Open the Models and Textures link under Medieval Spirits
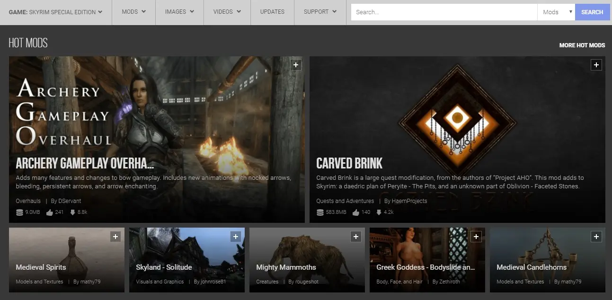The image size is (612, 300). click(39, 282)
